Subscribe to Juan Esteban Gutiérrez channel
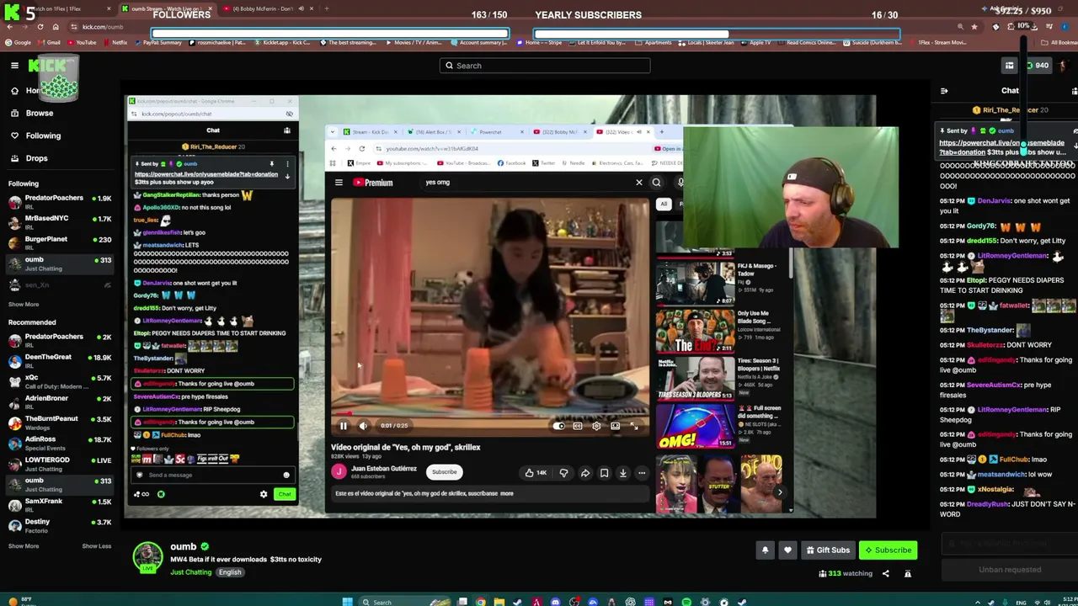 pos(444,472)
